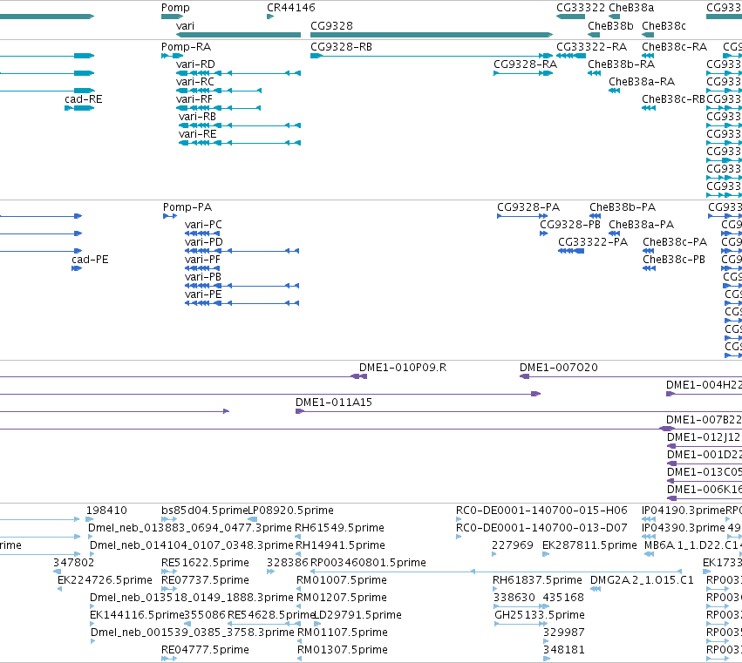Select the vari-PF protein label
Viewport: 742px width, 663px height.
click(x=202, y=260)
